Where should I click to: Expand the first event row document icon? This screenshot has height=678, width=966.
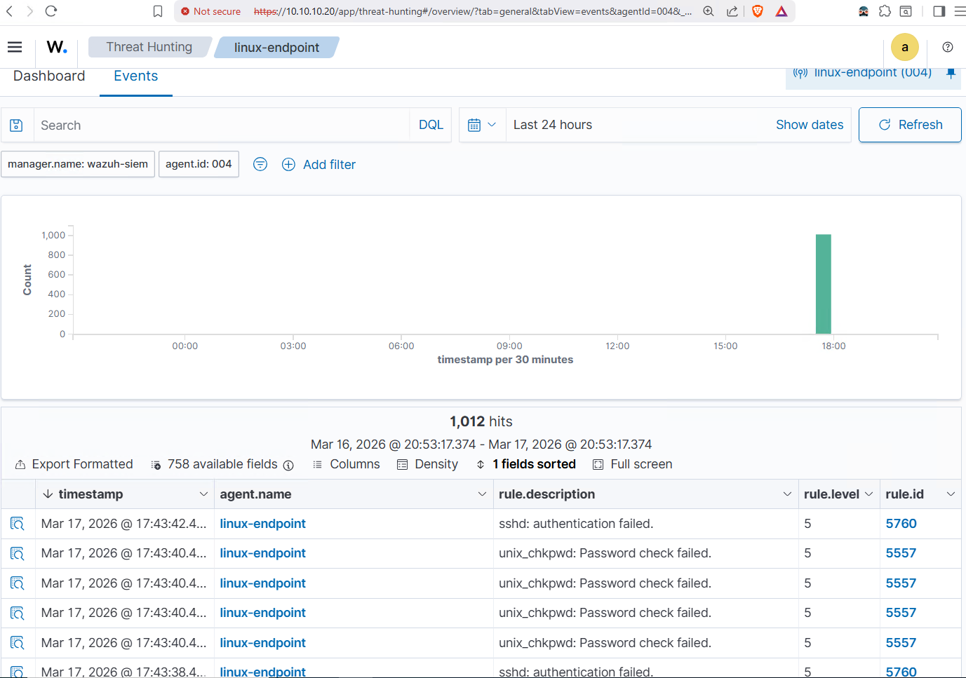16,523
